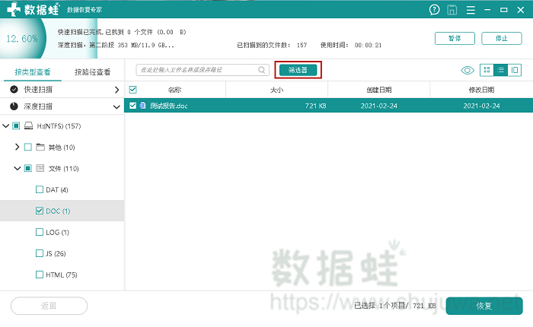Check the HTML (75) checkbox

(40, 275)
